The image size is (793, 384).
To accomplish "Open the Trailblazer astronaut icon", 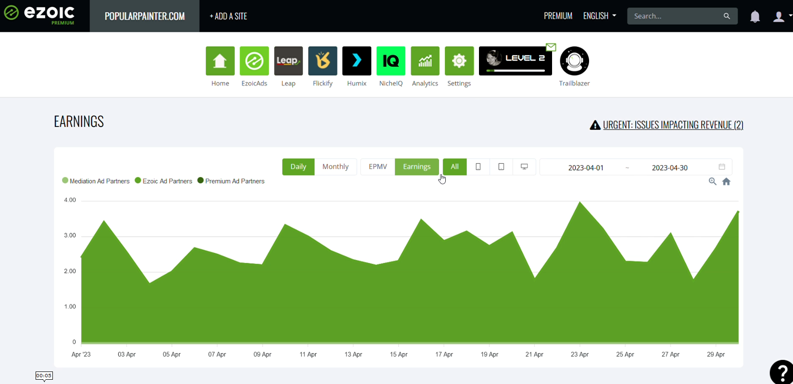I will click(574, 61).
